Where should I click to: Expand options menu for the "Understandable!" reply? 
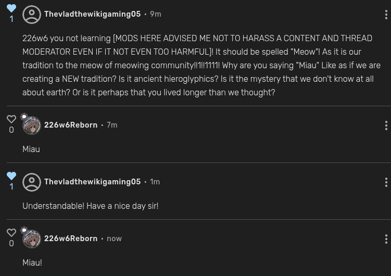(386, 182)
